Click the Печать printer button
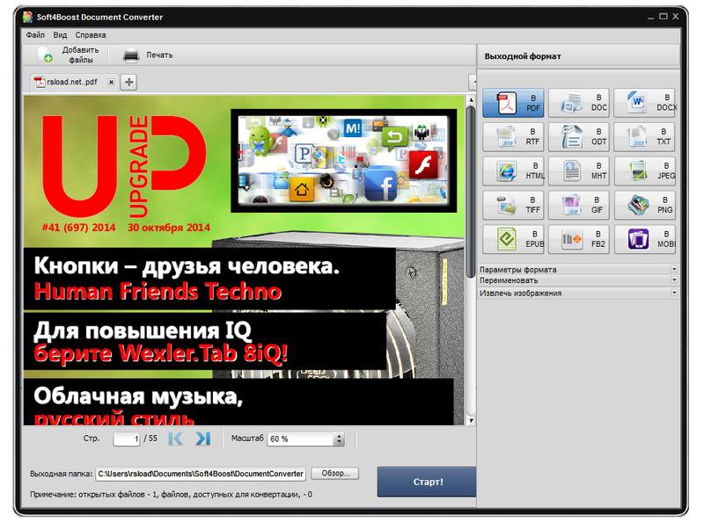This screenshot has width=704, height=522. (x=148, y=55)
